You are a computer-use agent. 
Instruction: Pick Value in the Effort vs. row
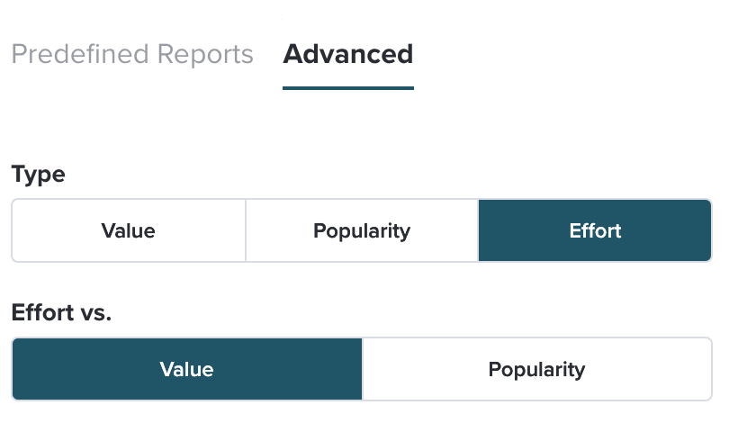click(x=187, y=369)
